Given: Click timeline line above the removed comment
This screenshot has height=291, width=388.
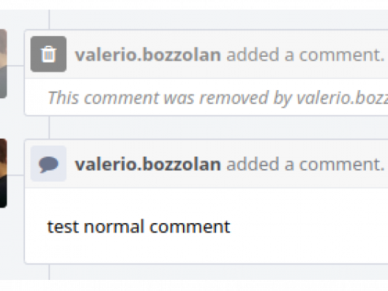Looking at the screenshot, I should pos(49,19).
